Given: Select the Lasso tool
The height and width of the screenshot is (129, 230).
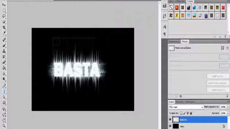Looking at the screenshot, I should point(4,16).
